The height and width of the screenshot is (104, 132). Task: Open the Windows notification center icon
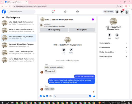point(129,103)
